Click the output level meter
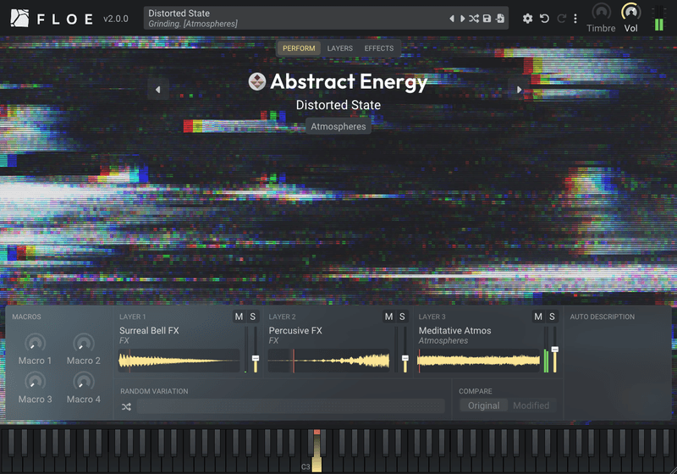This screenshot has height=474, width=677. point(659,18)
